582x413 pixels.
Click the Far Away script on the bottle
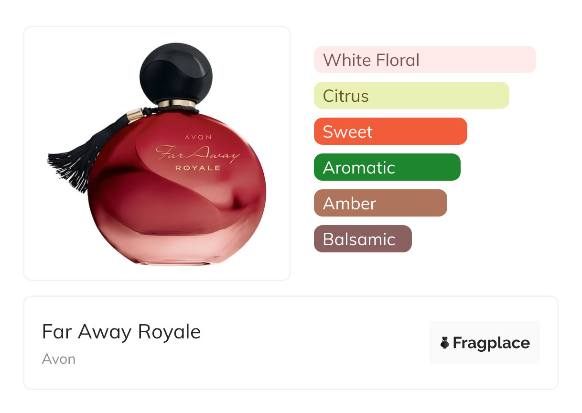[197, 153]
